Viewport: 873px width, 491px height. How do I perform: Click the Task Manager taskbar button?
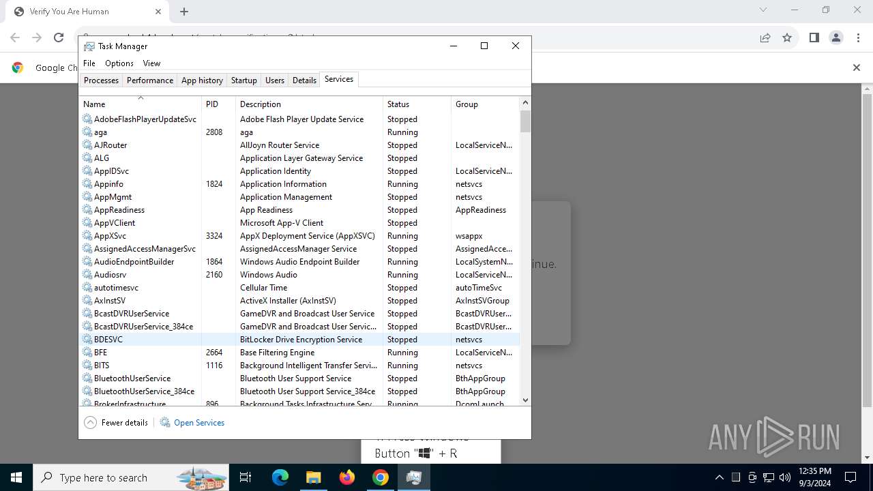point(413,477)
